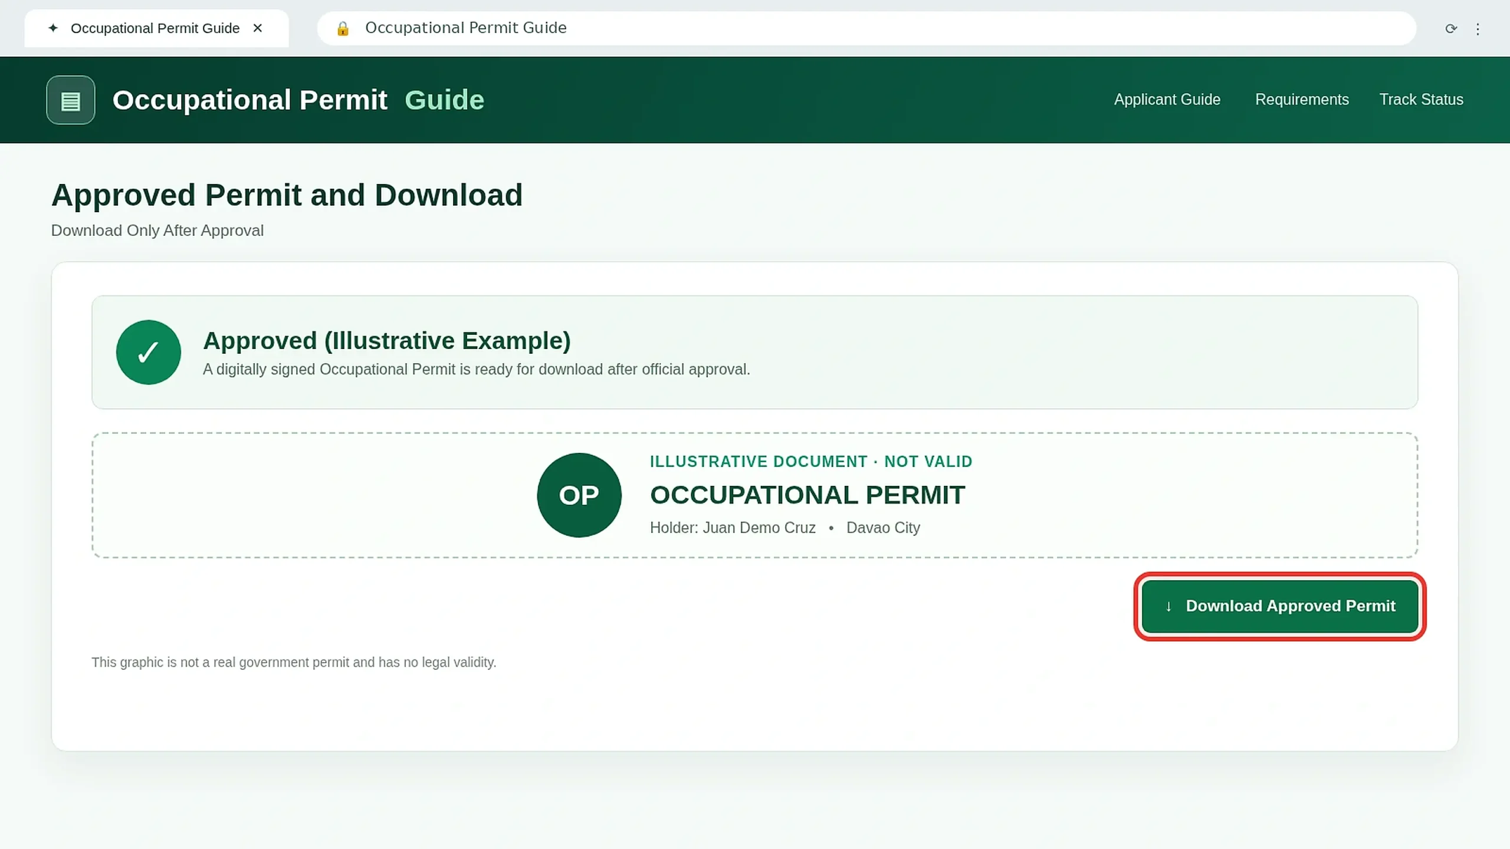
Task: Click the reload page icon
Action: [1450, 28]
